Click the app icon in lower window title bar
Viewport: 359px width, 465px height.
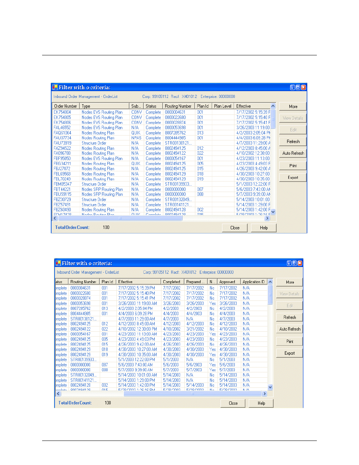58,263
